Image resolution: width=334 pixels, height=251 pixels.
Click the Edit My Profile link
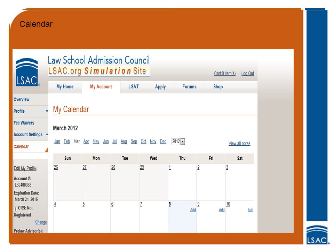(x=25, y=168)
